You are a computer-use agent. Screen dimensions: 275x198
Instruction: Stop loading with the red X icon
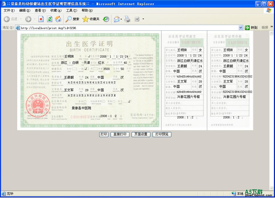pyautogui.click(x=41, y=19)
